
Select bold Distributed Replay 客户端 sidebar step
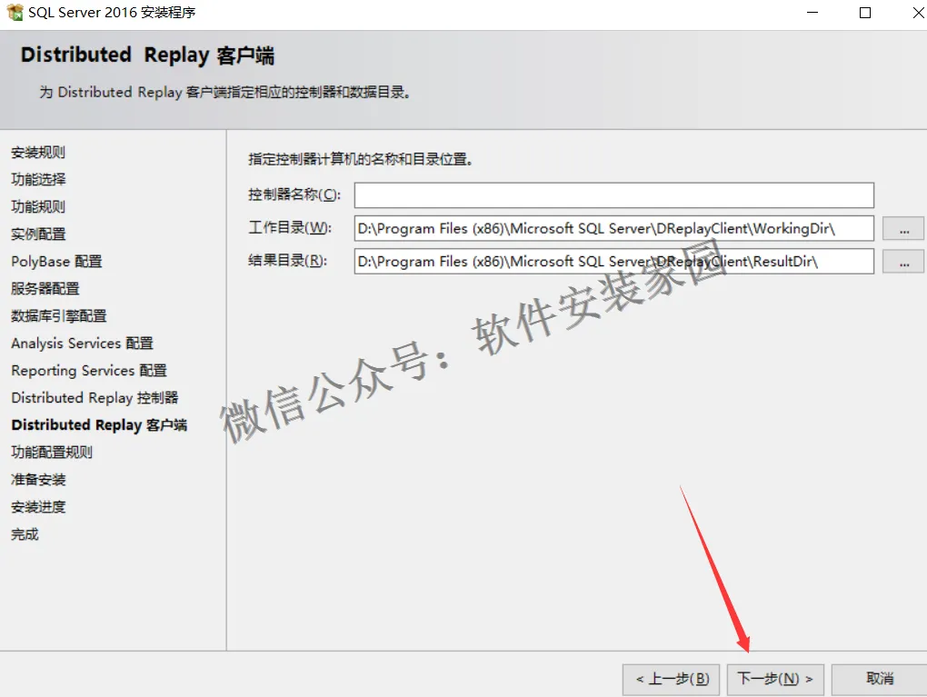pos(99,424)
